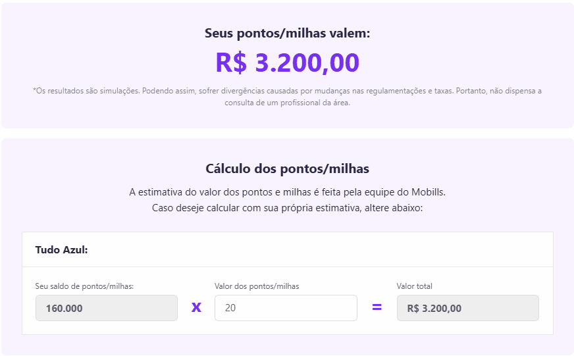Image resolution: width=574 pixels, height=356 pixels.
Task: Click the text 'consulta de um profissional da área'
Action: (x=287, y=103)
